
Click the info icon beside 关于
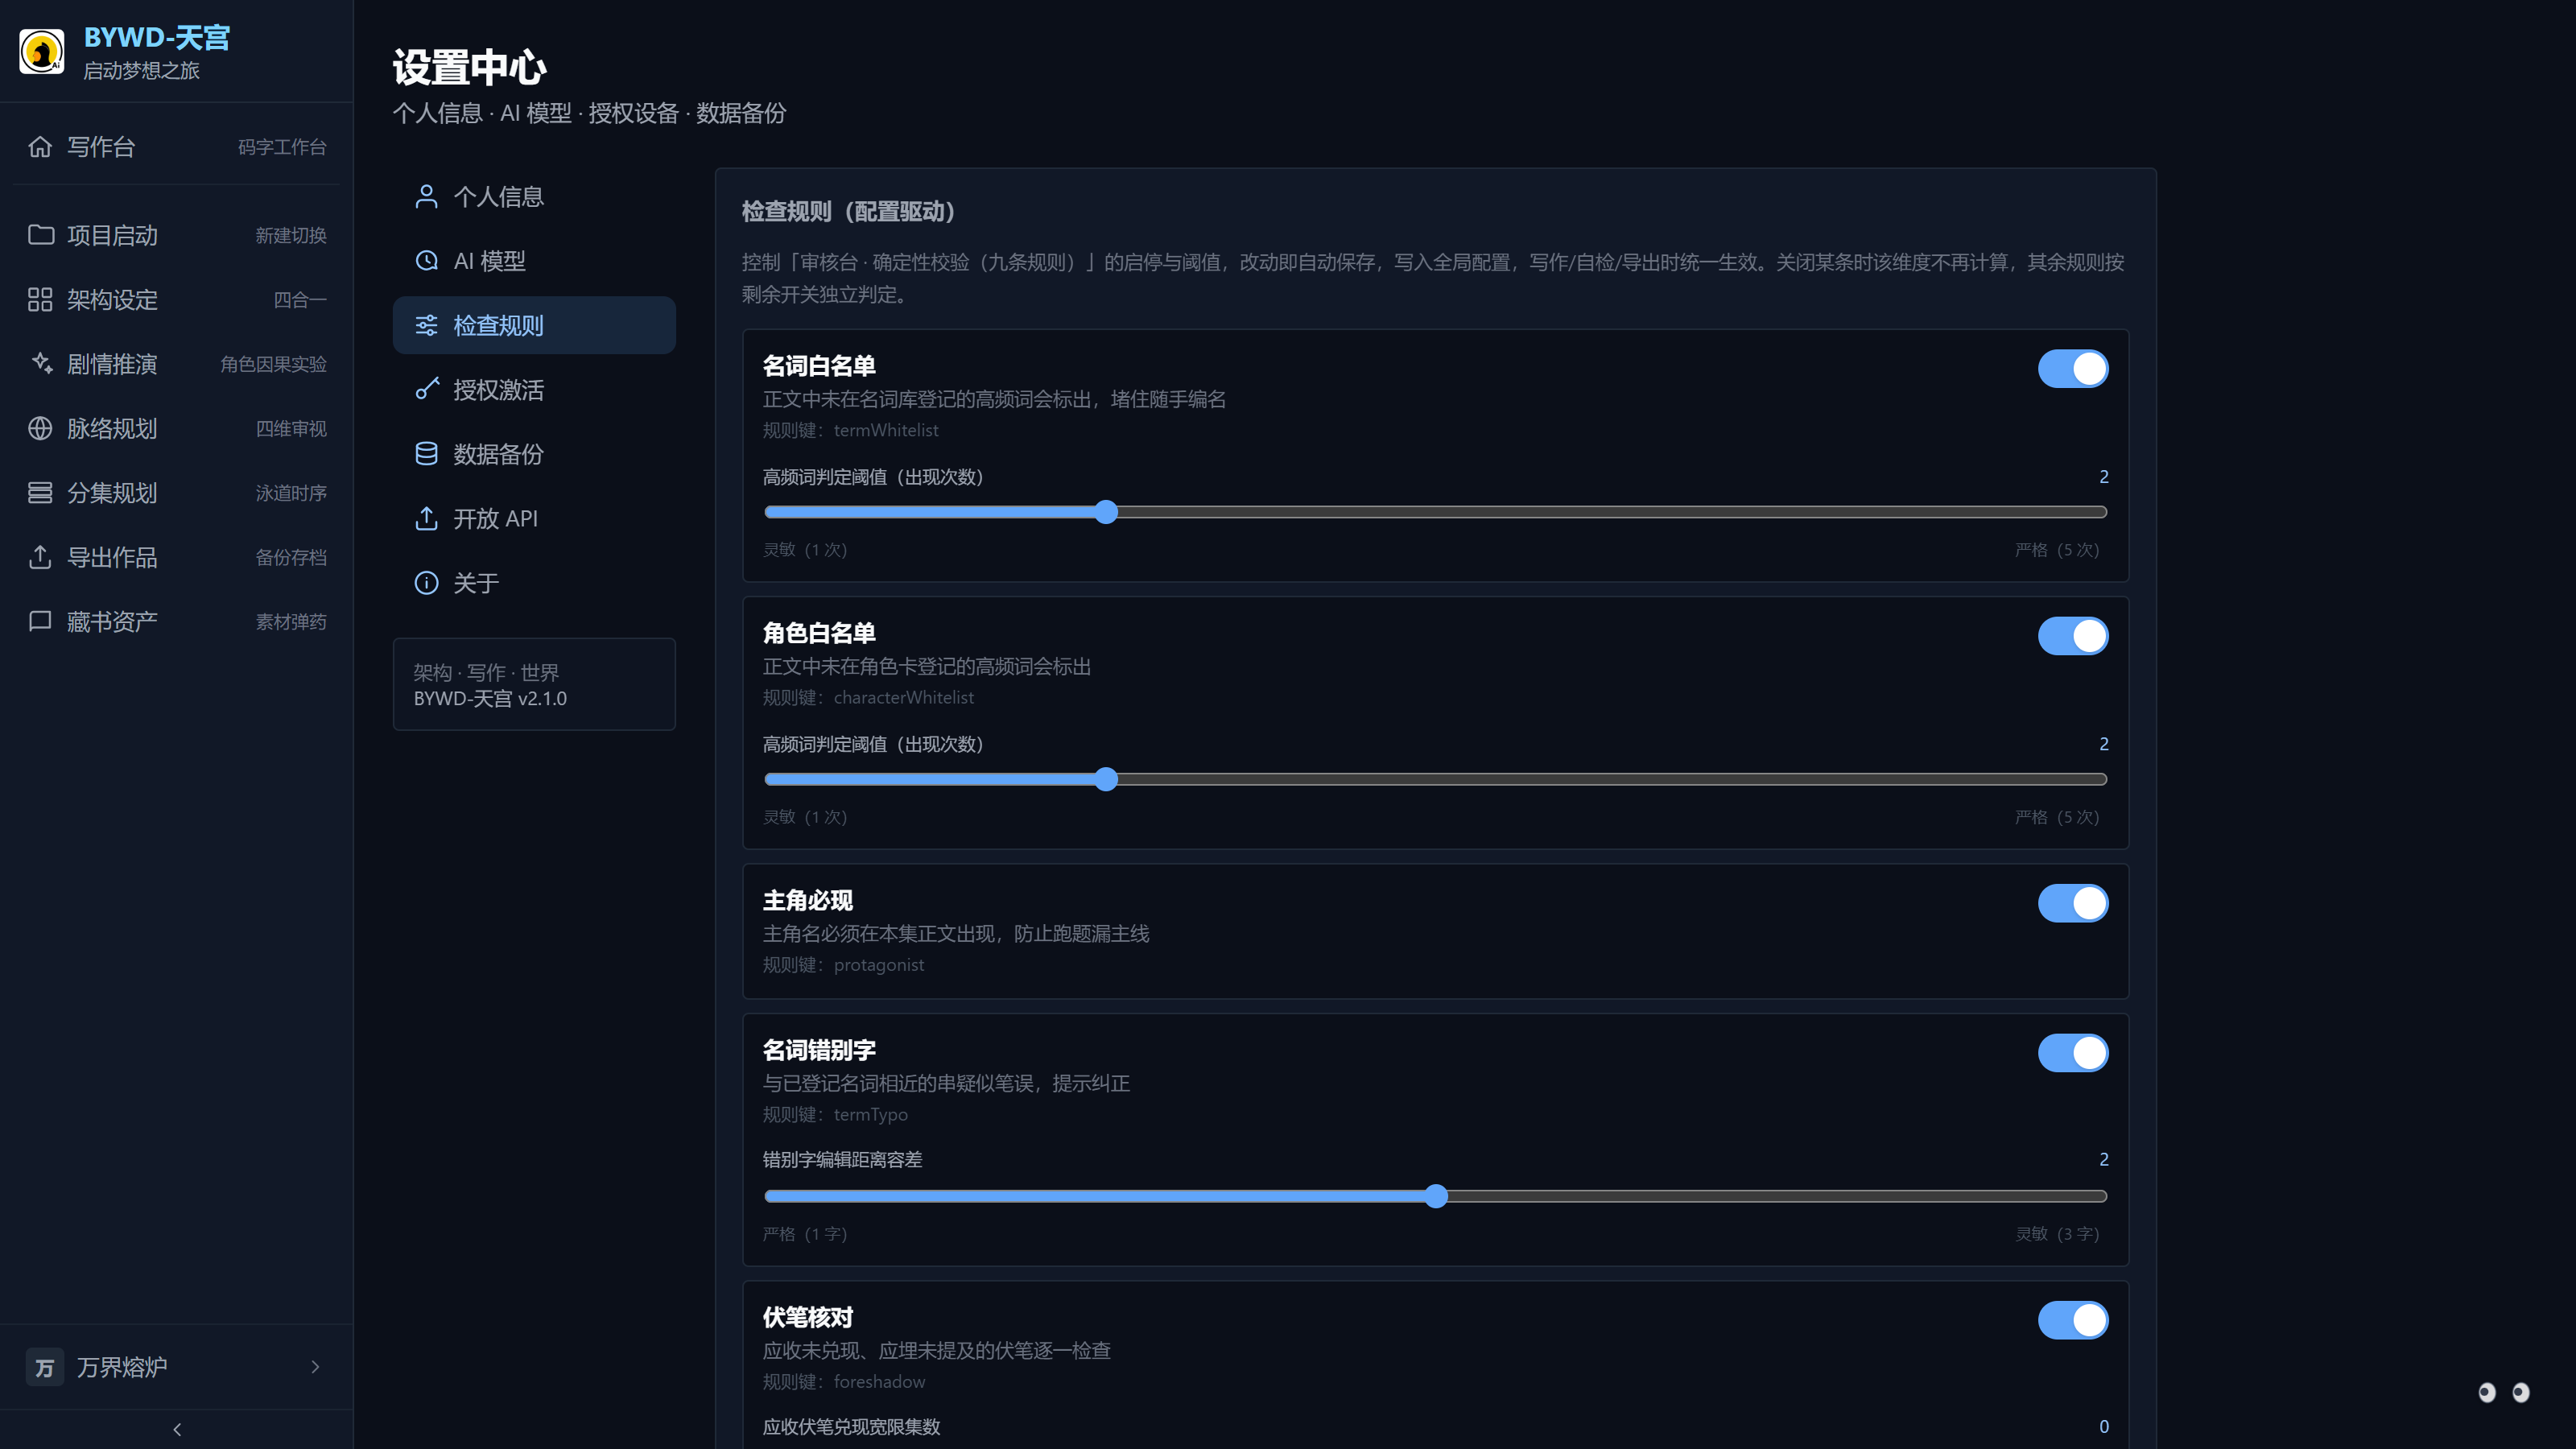tap(426, 583)
